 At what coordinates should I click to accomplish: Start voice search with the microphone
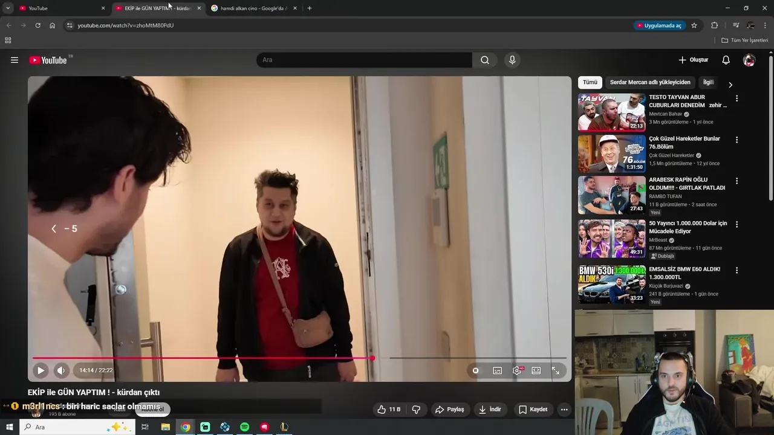click(512, 60)
